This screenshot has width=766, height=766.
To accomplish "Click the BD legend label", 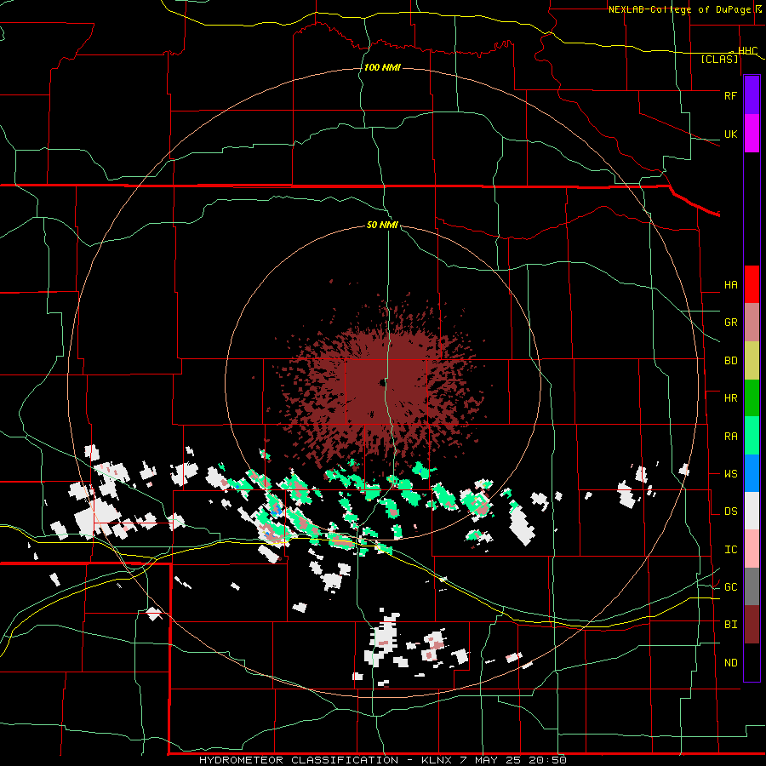I will (x=730, y=361).
